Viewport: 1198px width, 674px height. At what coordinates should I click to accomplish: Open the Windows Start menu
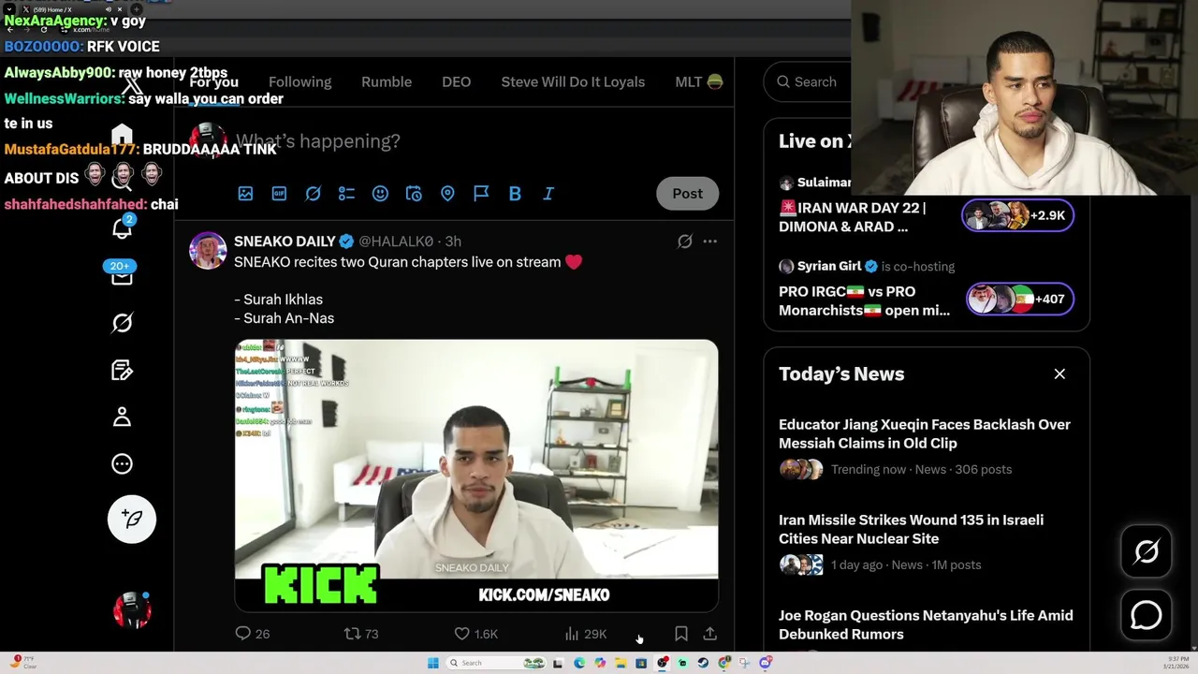(x=432, y=663)
